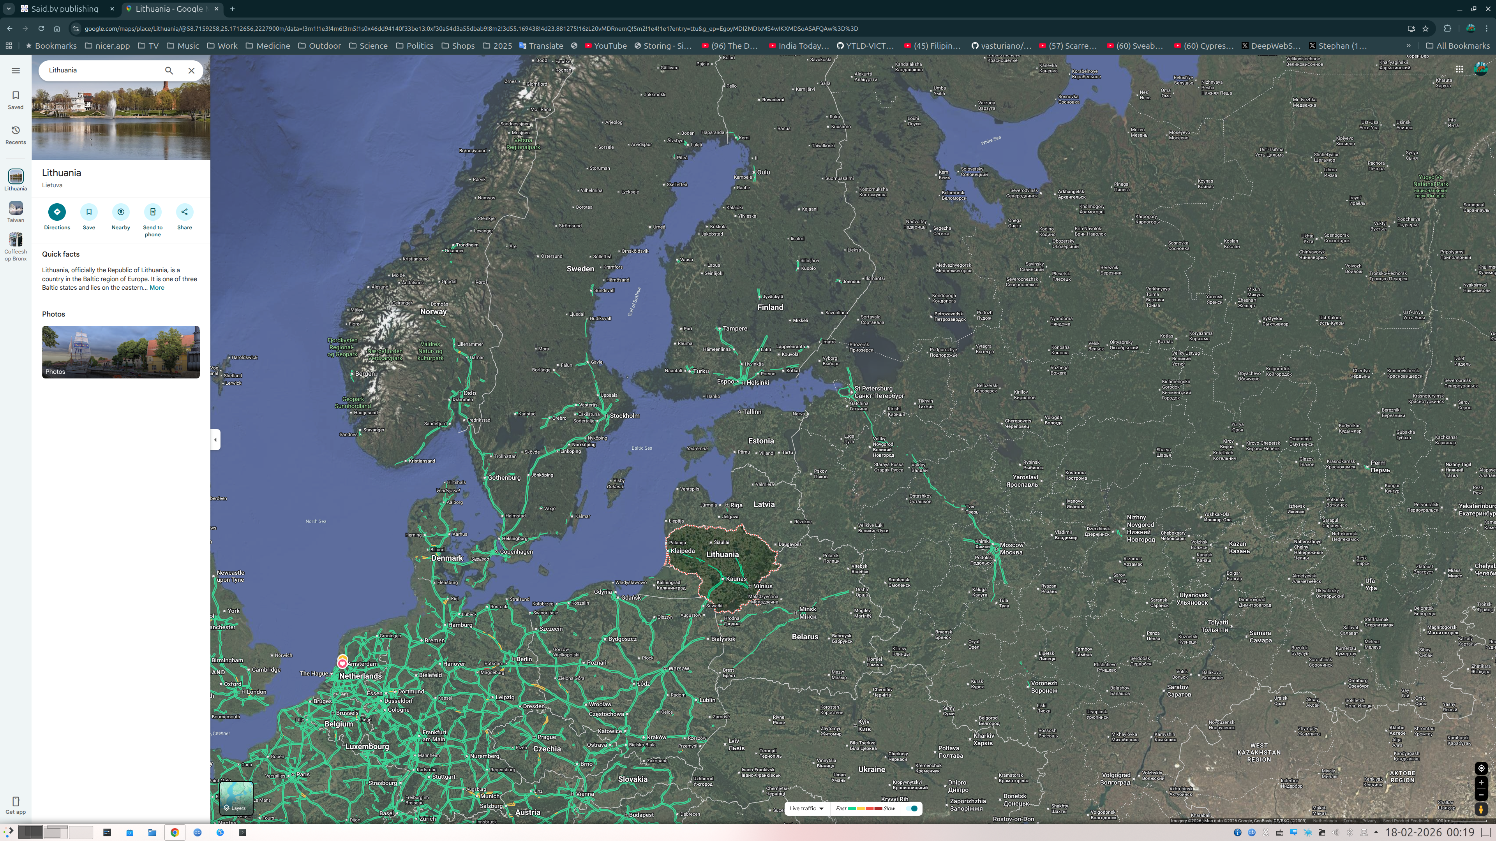Click the Send to phone icon
1496x841 pixels.
coord(153,212)
